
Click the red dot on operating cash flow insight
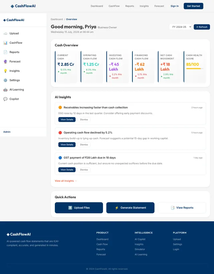pyautogui.click(x=60, y=132)
